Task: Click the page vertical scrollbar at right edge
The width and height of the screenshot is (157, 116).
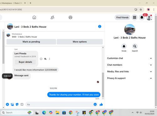Action: [x=156, y=61]
